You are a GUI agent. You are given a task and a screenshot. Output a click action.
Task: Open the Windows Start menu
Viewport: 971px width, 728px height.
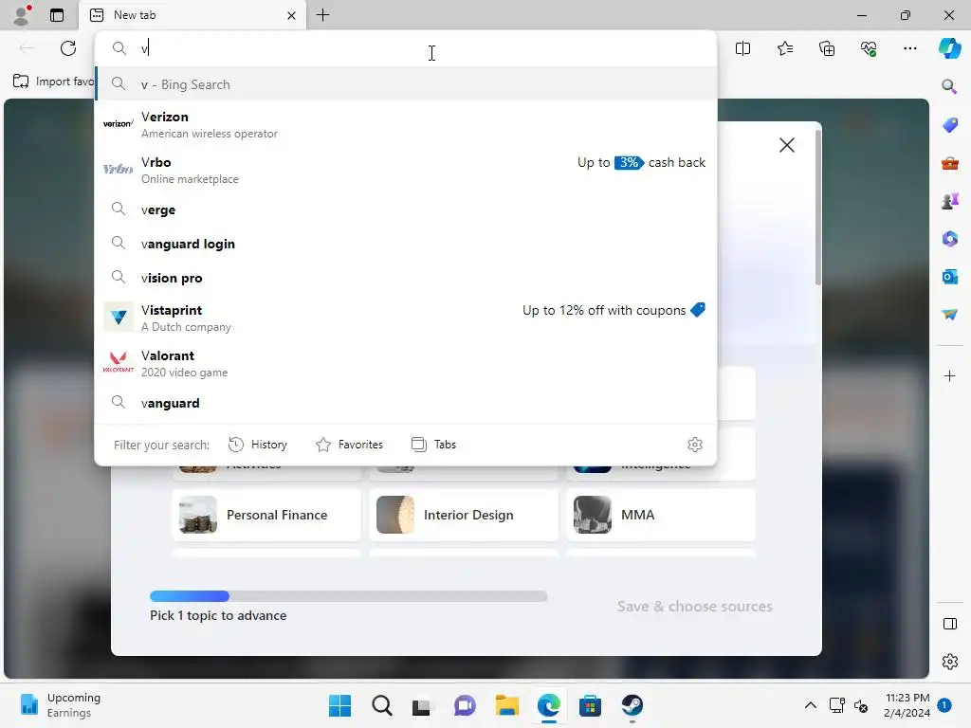339,705
